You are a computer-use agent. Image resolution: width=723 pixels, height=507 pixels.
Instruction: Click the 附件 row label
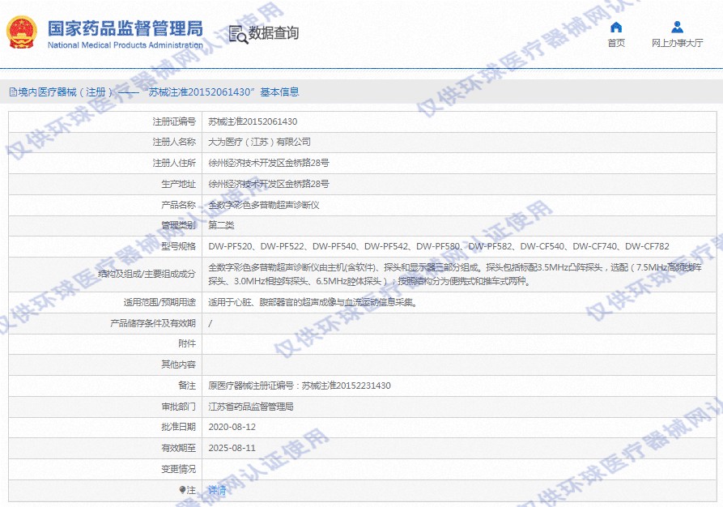[x=187, y=343]
